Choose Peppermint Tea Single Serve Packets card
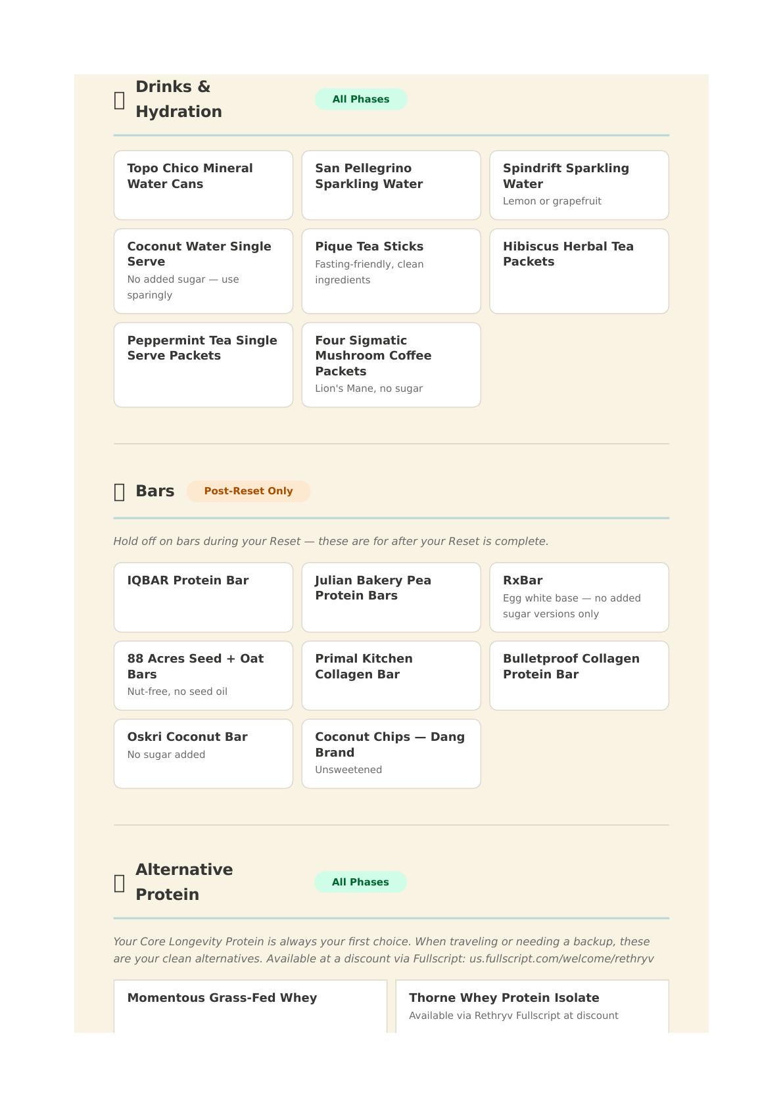The image size is (783, 1107). [x=203, y=365]
